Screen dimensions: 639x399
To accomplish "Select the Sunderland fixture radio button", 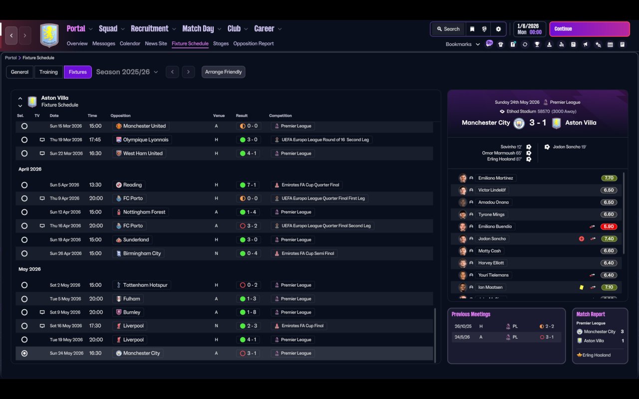I will pyautogui.click(x=24, y=240).
